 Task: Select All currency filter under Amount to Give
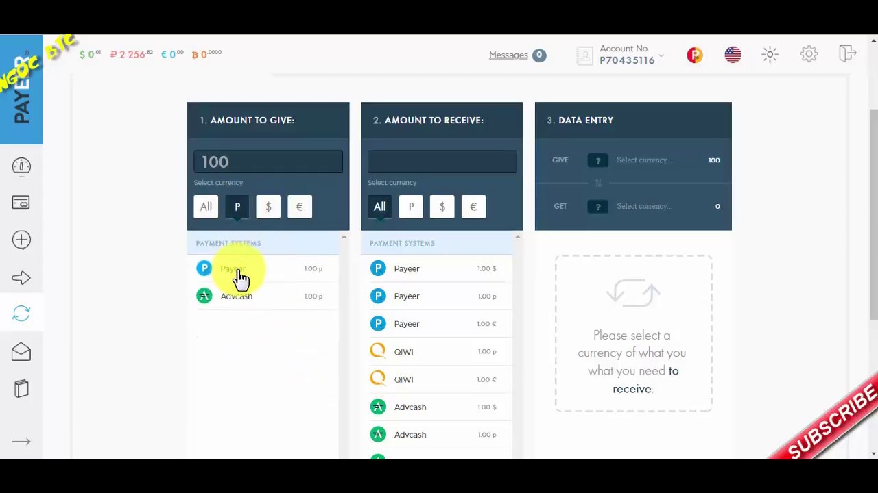(206, 207)
